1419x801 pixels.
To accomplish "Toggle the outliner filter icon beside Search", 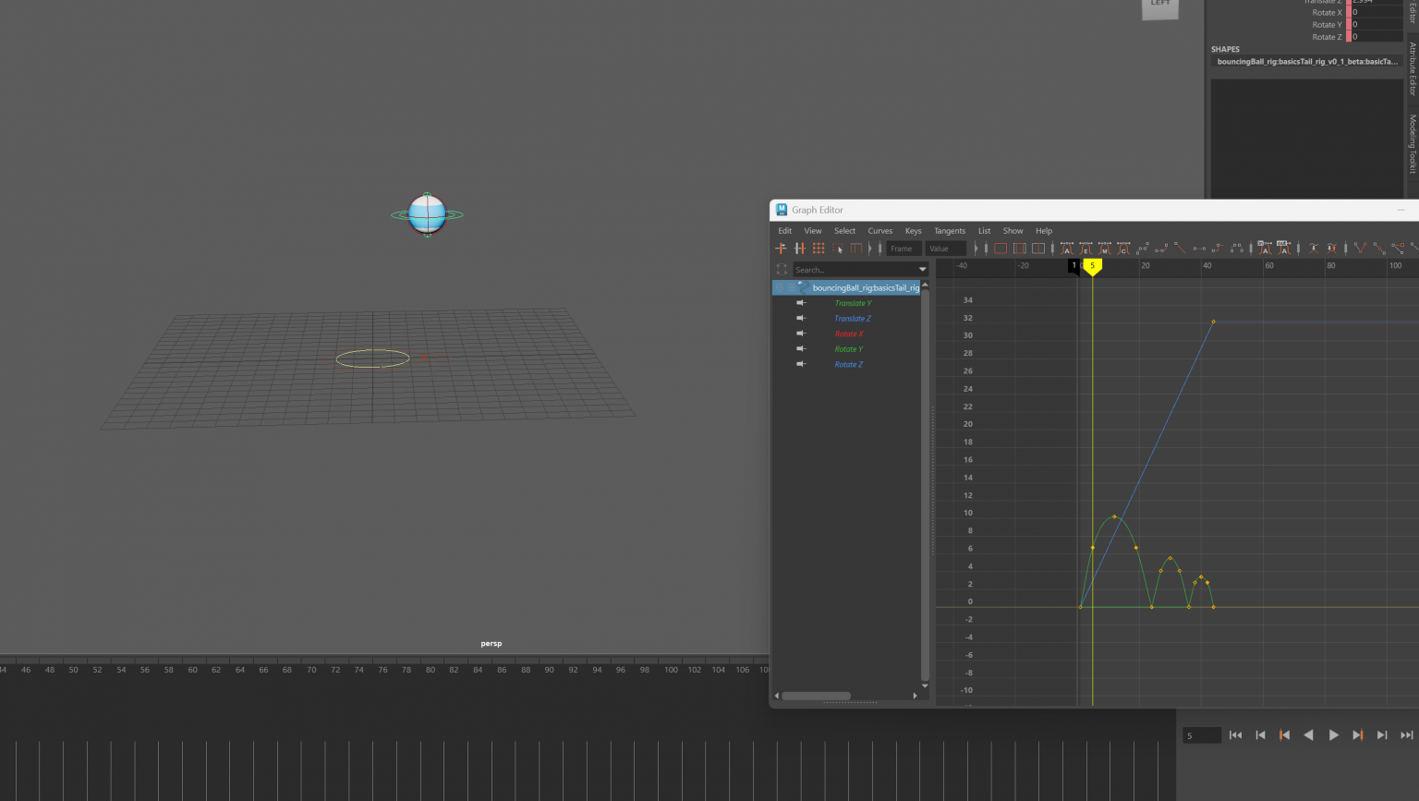I will coord(782,270).
